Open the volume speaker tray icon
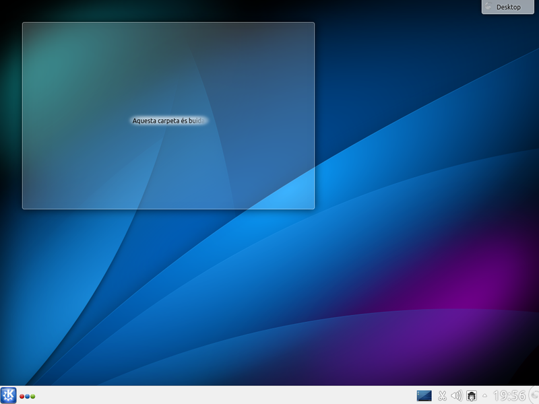 (457, 396)
